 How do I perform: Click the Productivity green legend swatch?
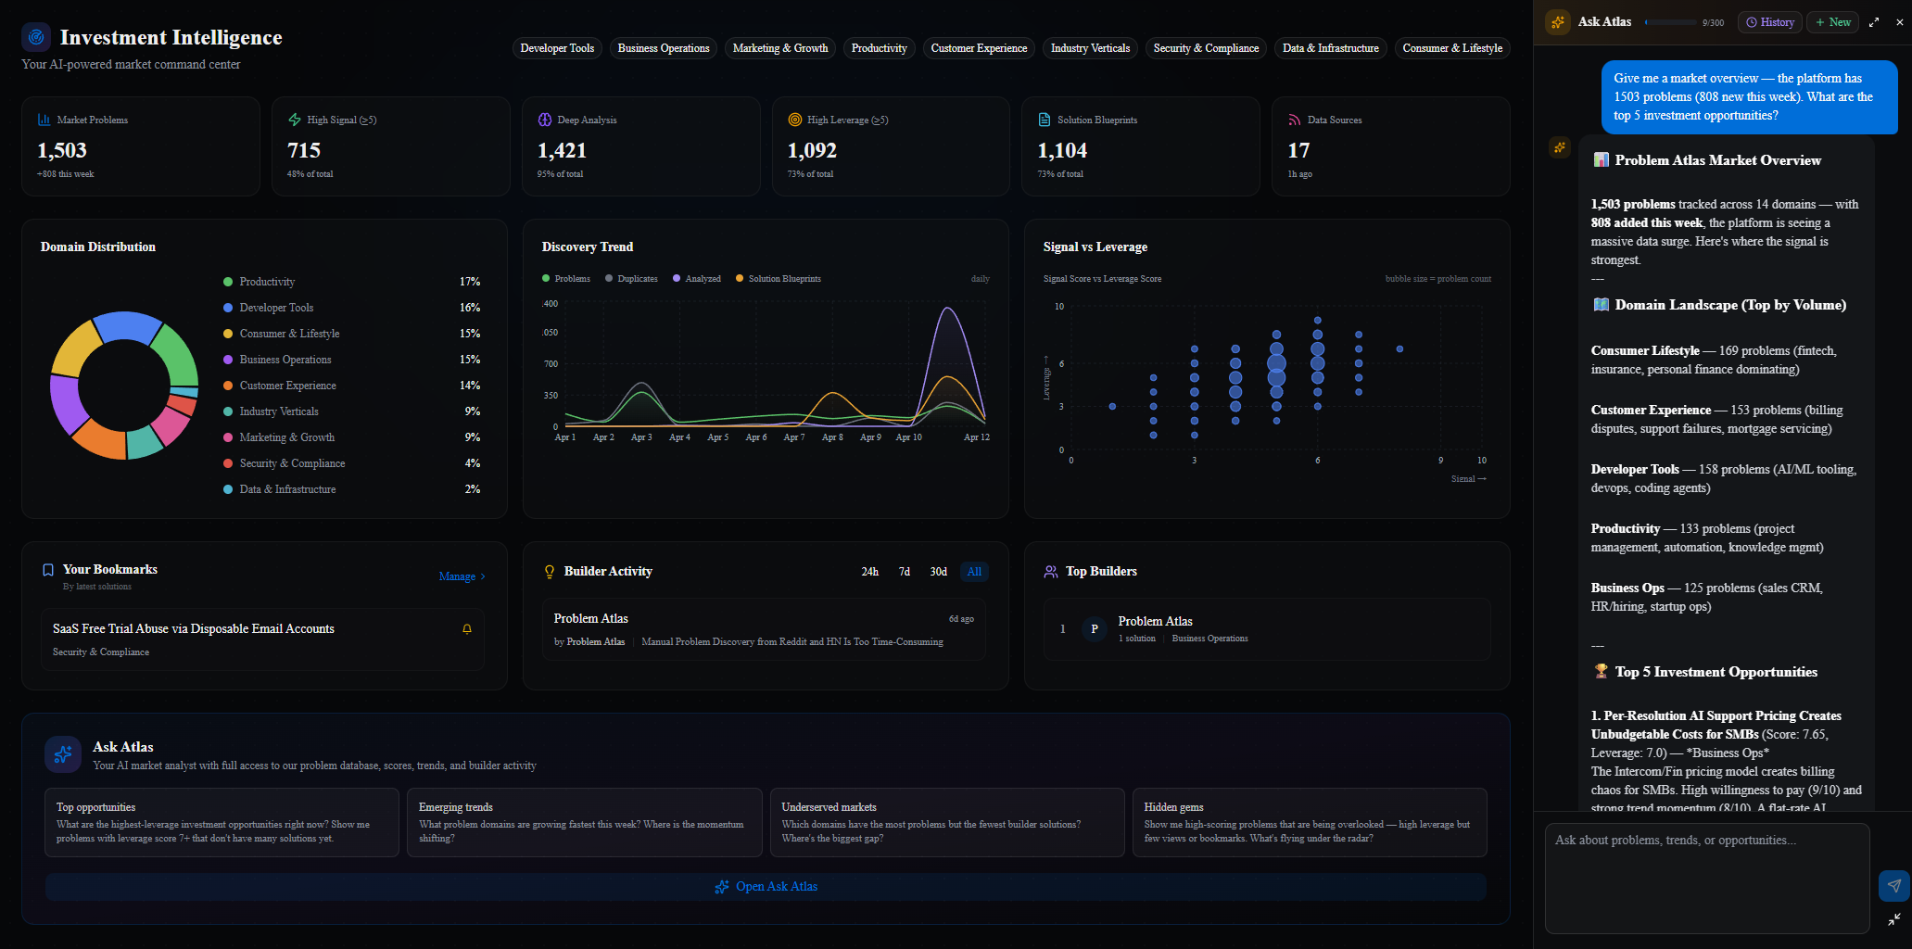tap(228, 282)
